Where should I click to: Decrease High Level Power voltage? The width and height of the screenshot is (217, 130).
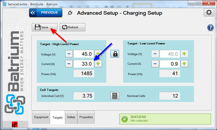click(x=69, y=54)
